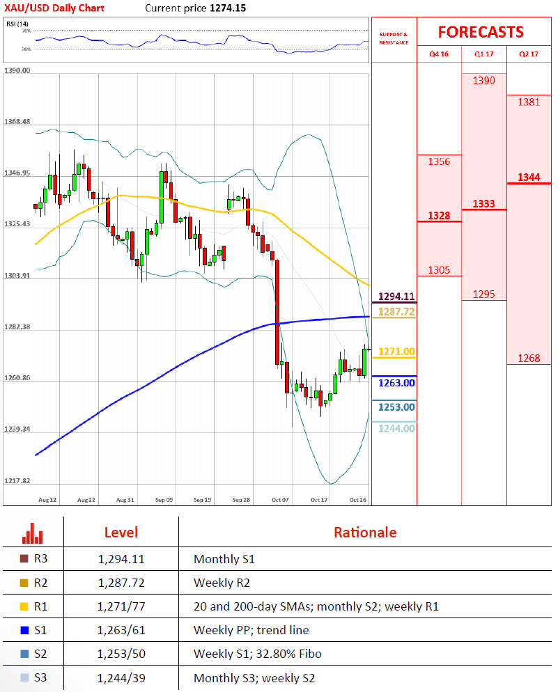Click the 1,294.11 cell in the R3 row
The image size is (558, 692).
[x=121, y=559]
